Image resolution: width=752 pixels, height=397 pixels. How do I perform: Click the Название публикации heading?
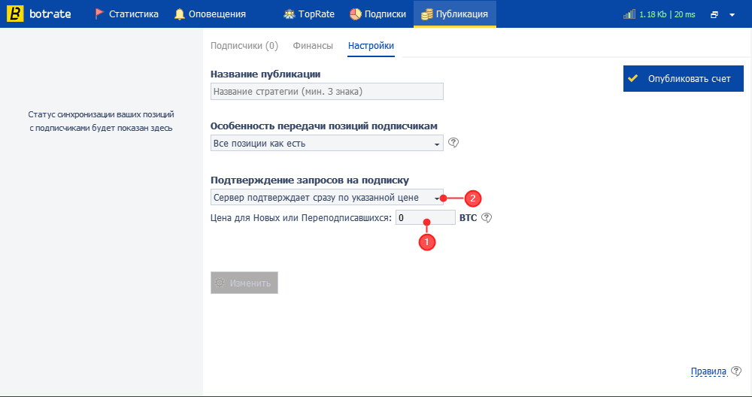point(265,74)
